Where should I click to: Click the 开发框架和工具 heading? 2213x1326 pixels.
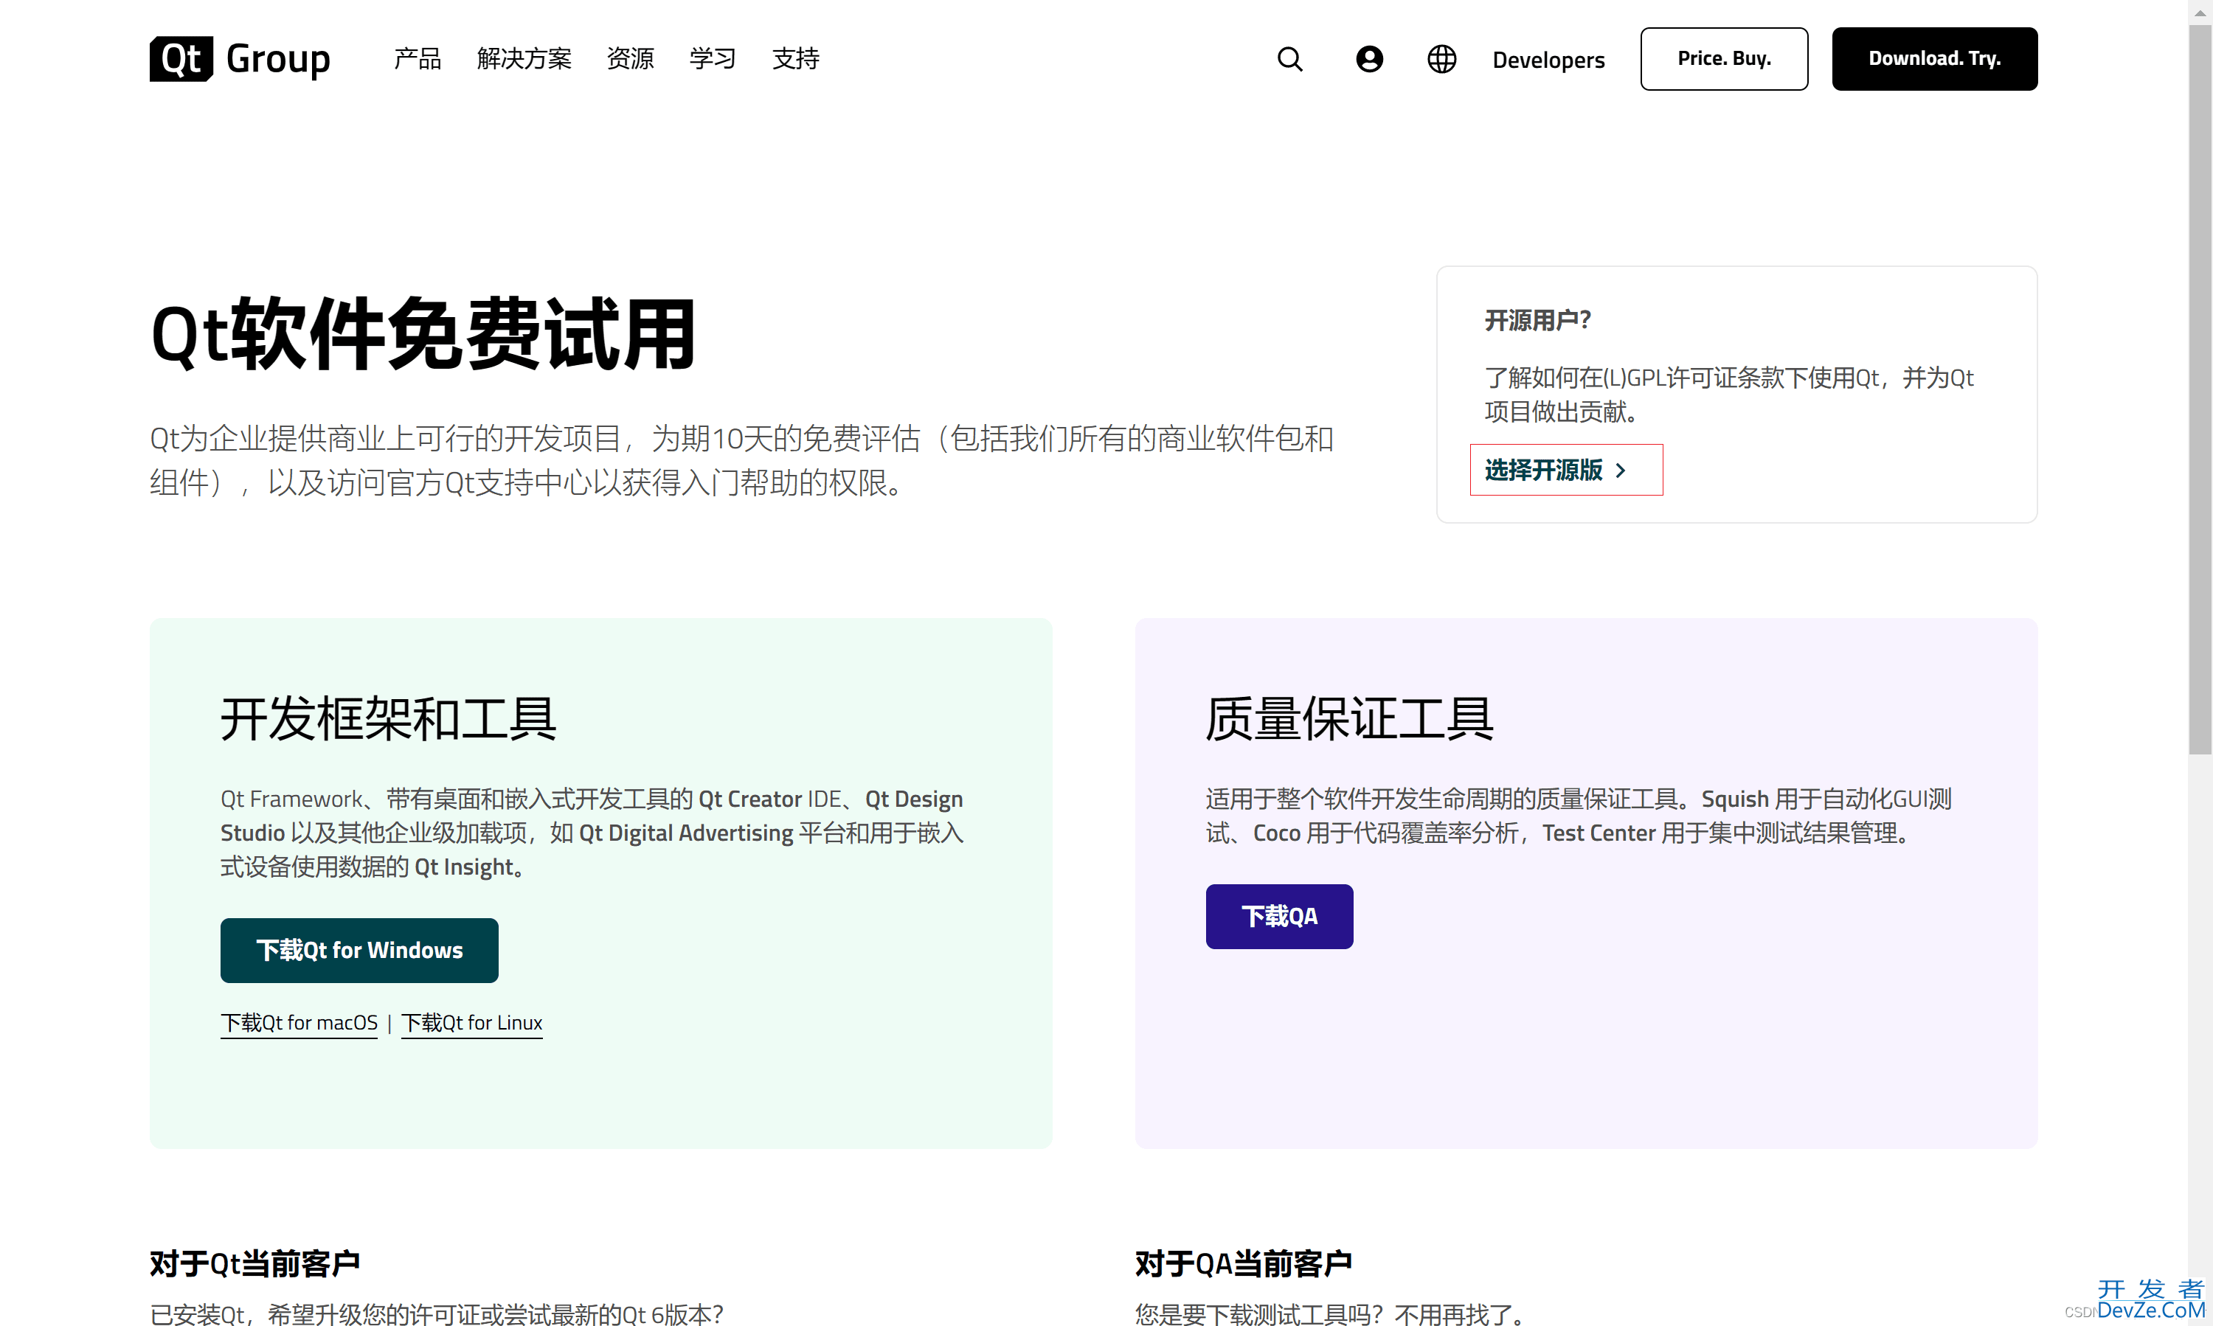pos(389,718)
